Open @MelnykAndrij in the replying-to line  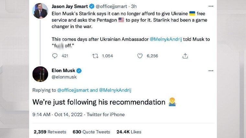point(115,90)
